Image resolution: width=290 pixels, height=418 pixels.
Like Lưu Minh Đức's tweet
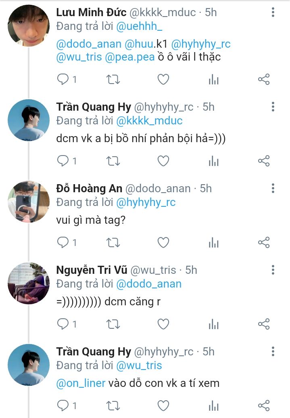pos(163,80)
